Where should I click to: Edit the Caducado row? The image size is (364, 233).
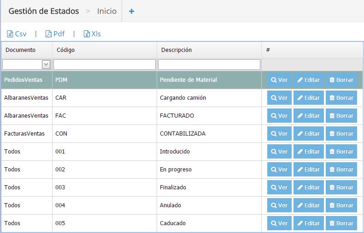pos(309,223)
